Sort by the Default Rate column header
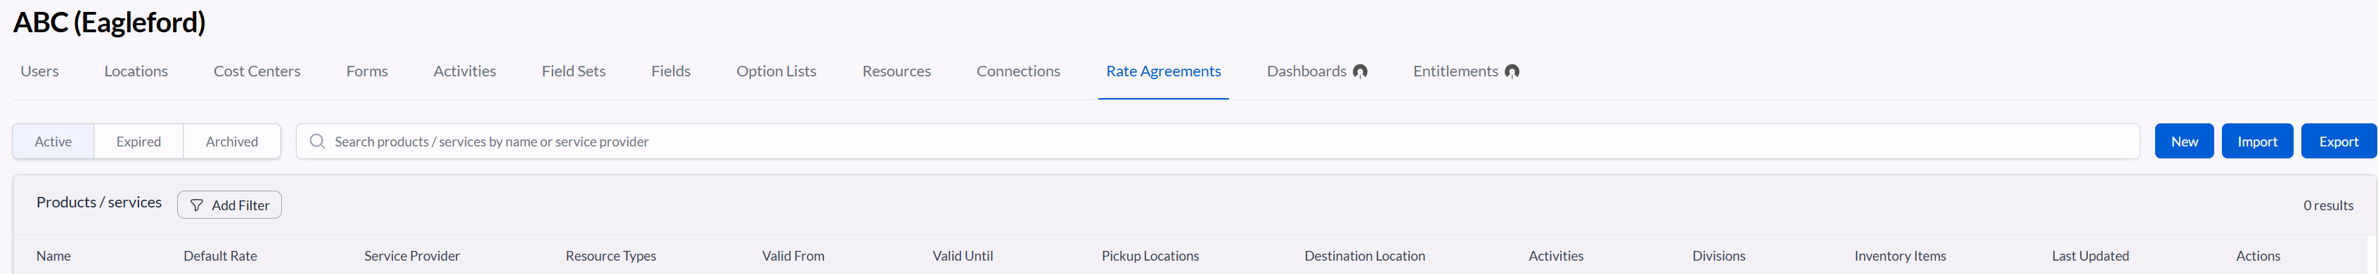The width and height of the screenshot is (2378, 274). [219, 256]
